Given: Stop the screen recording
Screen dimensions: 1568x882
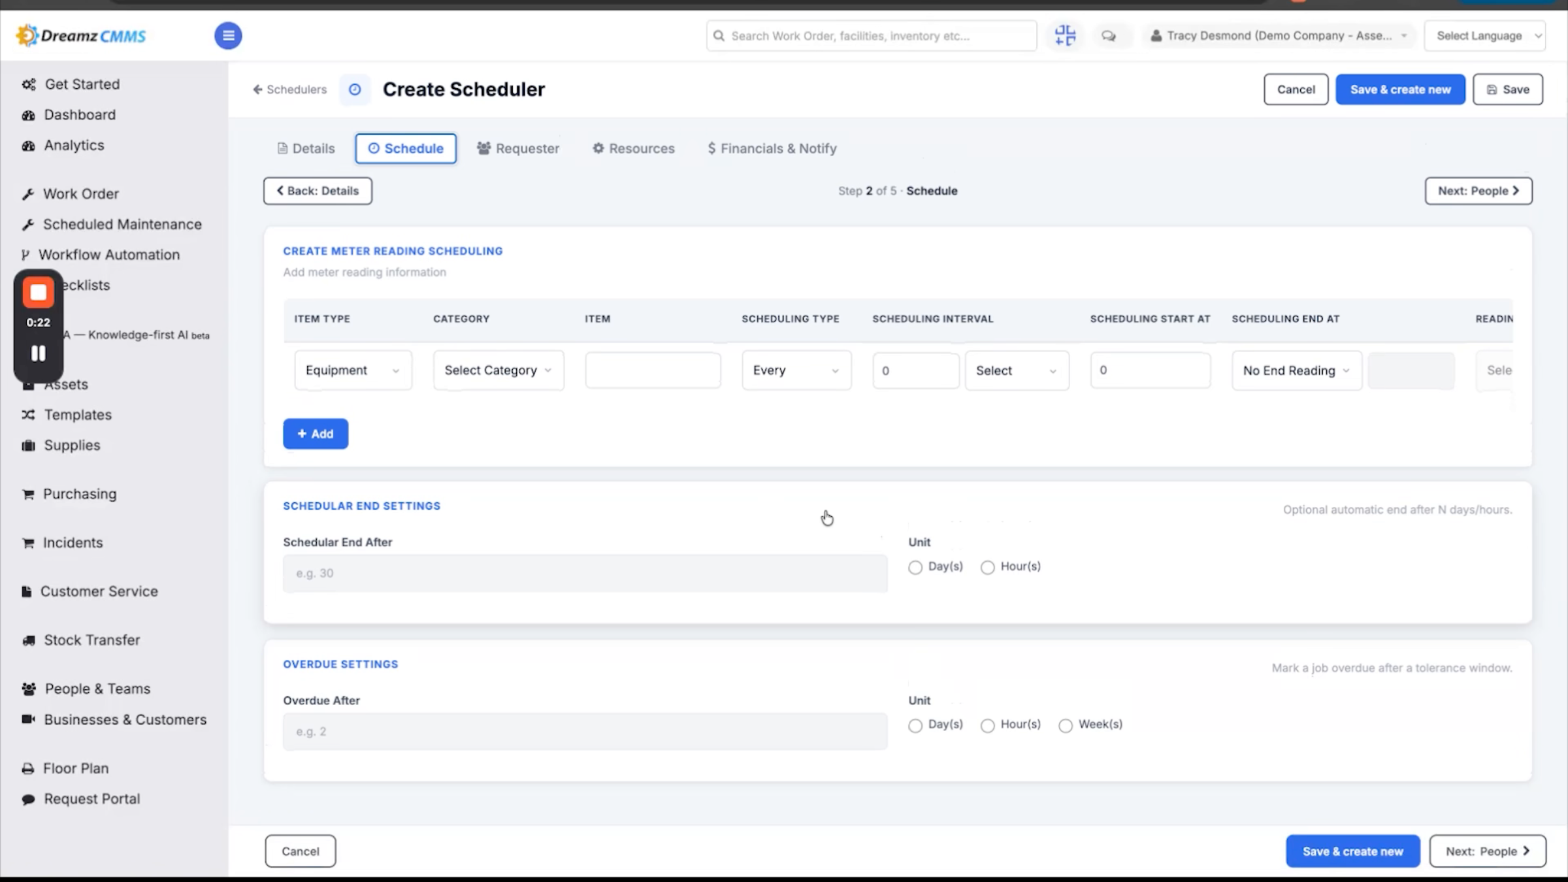Looking at the screenshot, I should (39, 293).
